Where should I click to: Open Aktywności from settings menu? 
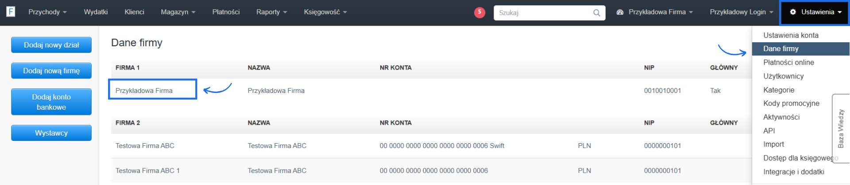[781, 117]
